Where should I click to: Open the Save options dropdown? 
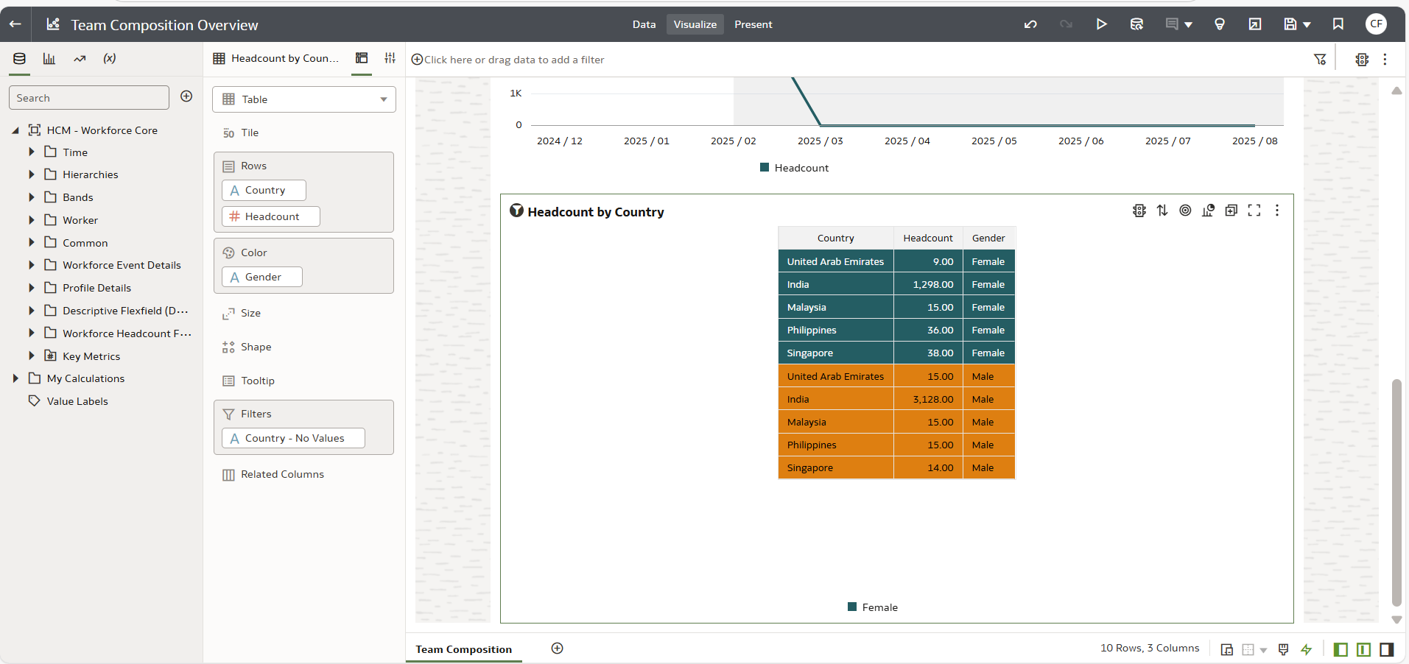click(1307, 24)
